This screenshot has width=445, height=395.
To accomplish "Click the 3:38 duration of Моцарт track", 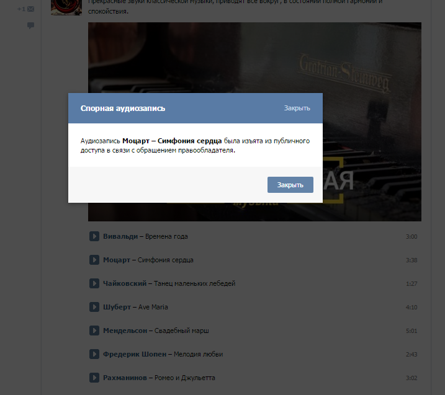I will pos(411,260).
